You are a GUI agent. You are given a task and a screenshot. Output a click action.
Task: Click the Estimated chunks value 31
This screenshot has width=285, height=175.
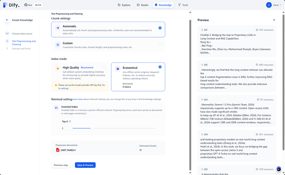pos(141,150)
